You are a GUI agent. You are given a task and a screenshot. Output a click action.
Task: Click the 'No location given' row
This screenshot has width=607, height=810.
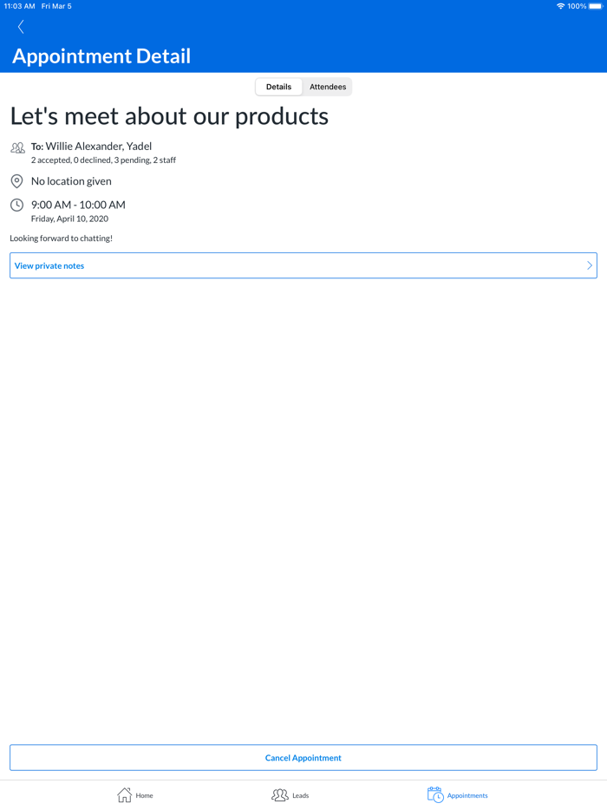coord(71,180)
